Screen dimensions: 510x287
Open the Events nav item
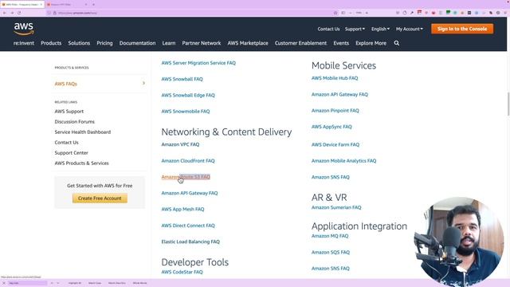341,43
